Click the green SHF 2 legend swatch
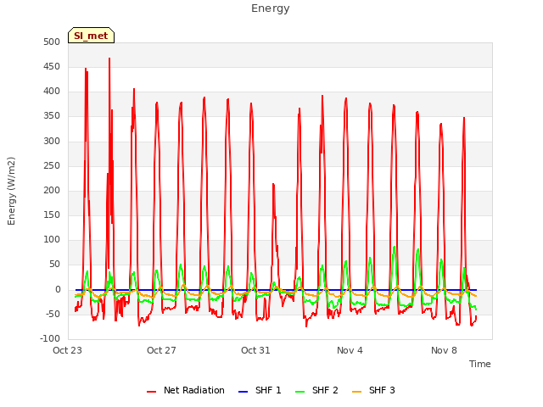The image size is (543, 407). tap(299, 392)
